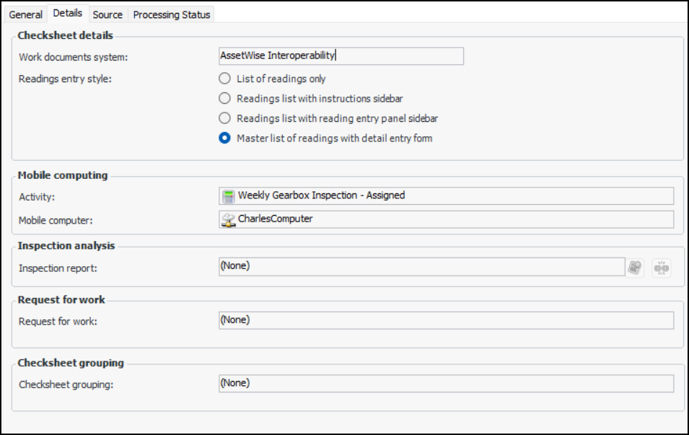Click the inspection report browse icon
Screen dimensions: 689x435
point(634,267)
